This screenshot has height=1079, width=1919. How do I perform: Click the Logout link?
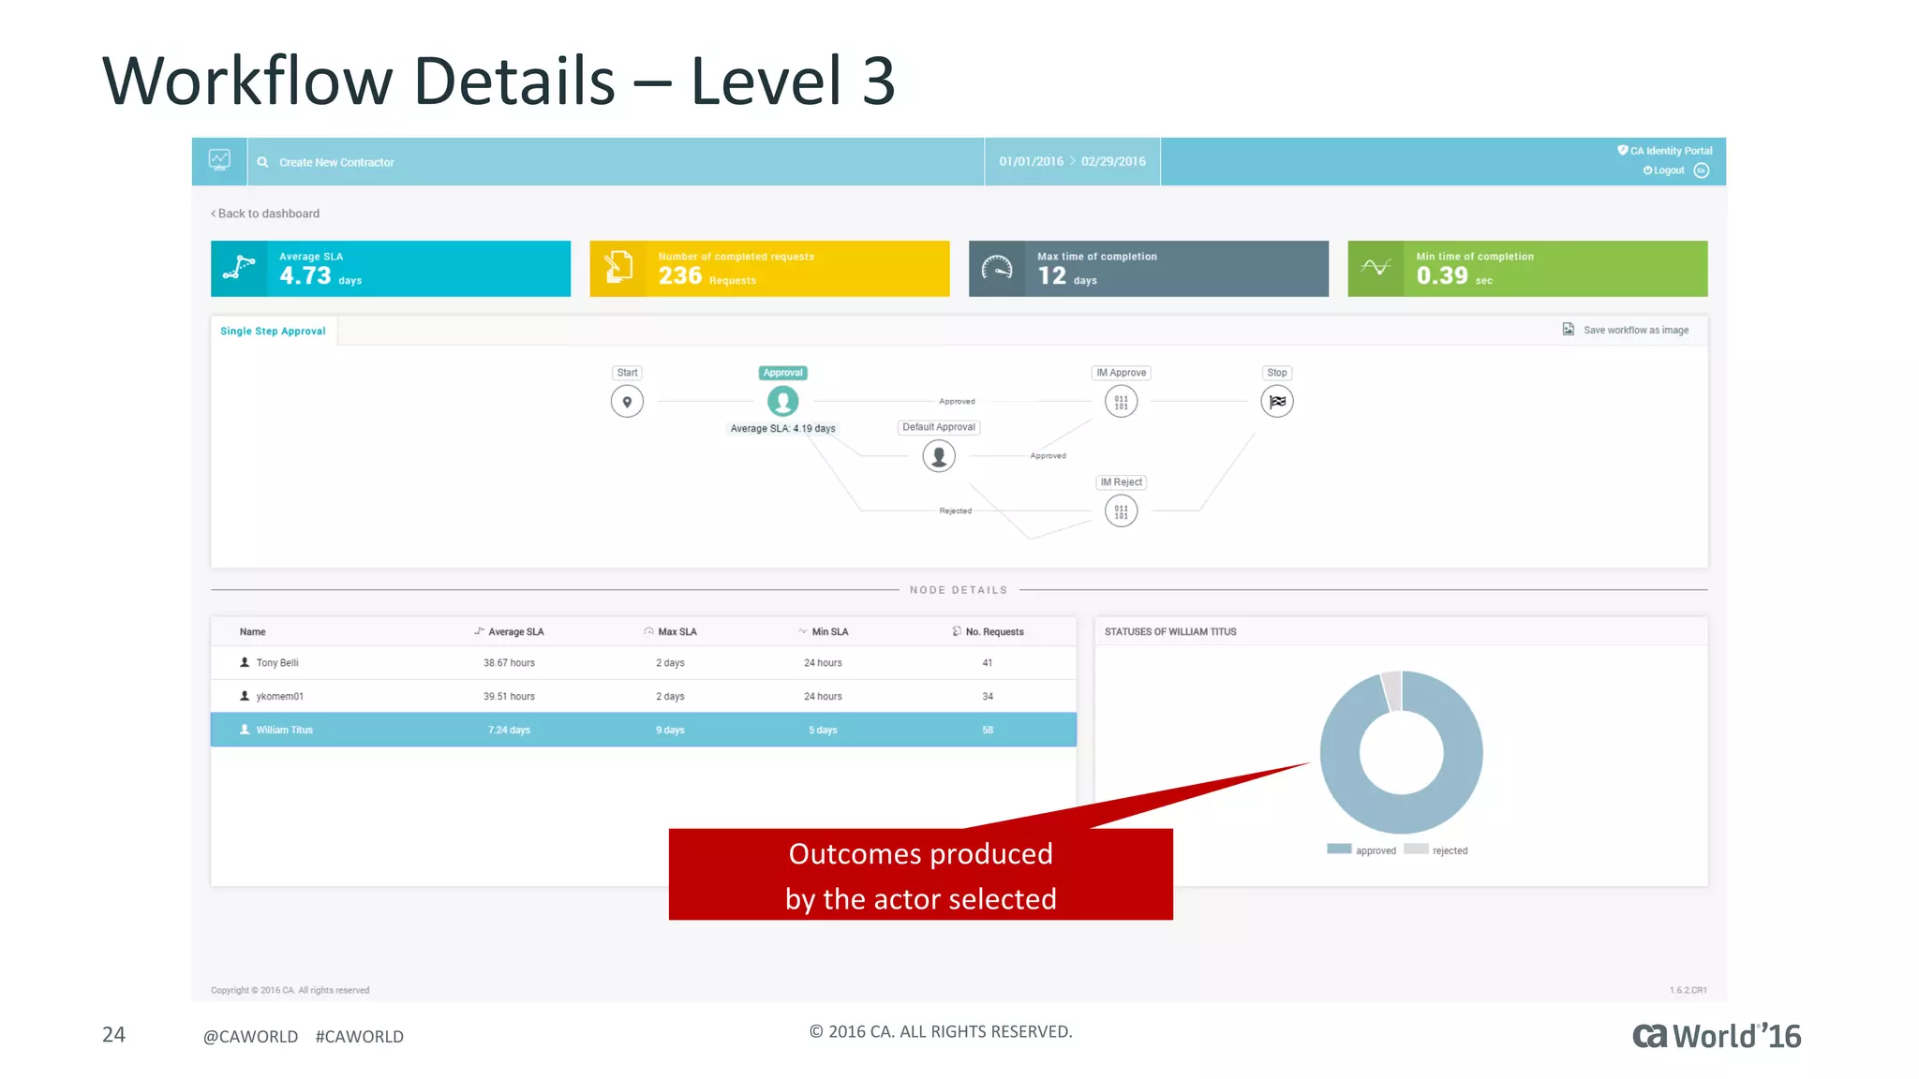[1664, 170]
